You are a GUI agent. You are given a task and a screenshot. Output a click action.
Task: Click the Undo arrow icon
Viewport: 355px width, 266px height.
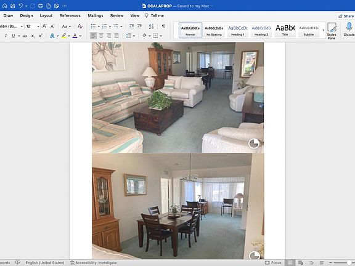pyautogui.click(x=20, y=6)
